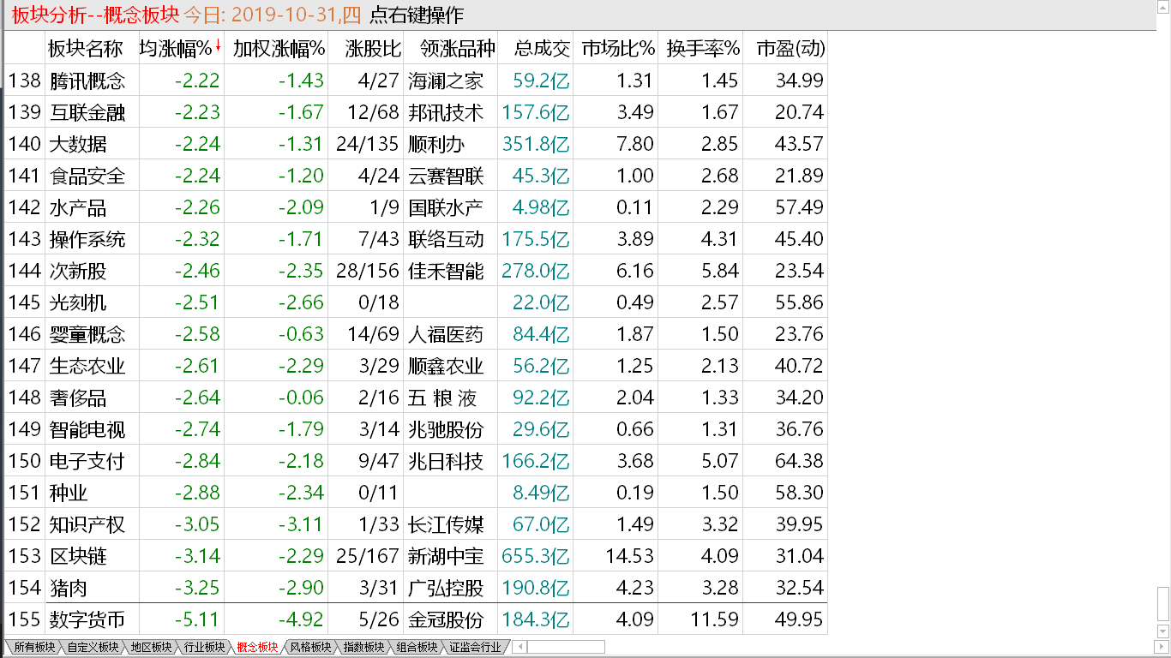This screenshot has height=658, width=1171.
Task: Sort by 涨股比 column header
Action: pyautogui.click(x=374, y=49)
